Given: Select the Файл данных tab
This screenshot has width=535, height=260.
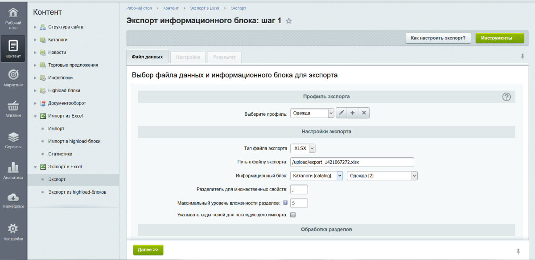Looking at the screenshot, I should coord(148,57).
